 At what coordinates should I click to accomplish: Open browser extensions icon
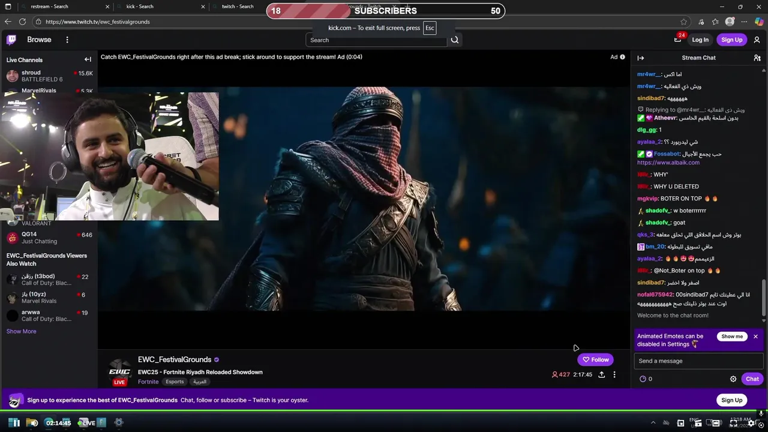(x=701, y=22)
